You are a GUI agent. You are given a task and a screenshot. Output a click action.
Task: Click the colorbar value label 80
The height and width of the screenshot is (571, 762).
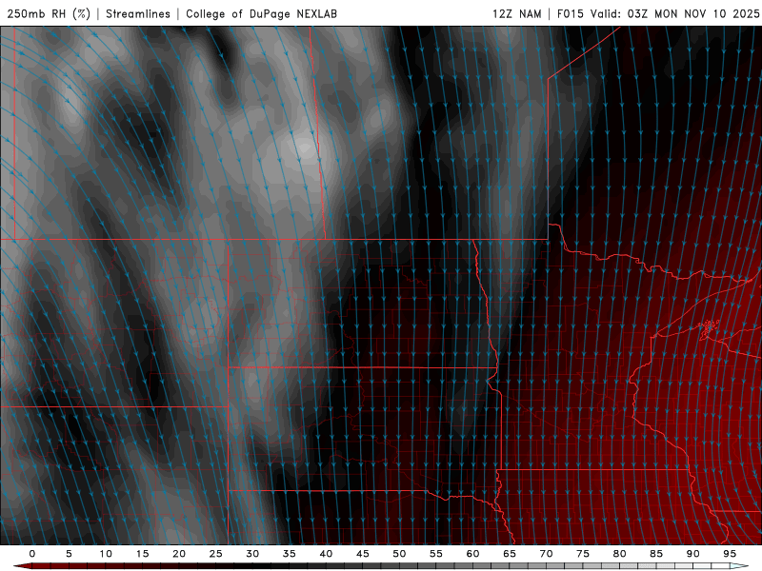point(619,554)
